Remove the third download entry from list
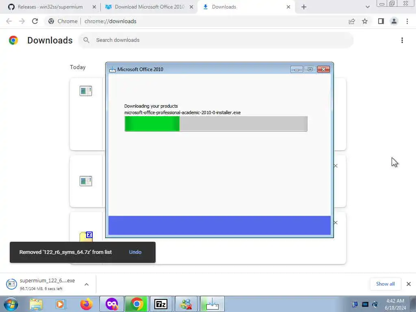This screenshot has height=312, width=416. tap(336, 223)
